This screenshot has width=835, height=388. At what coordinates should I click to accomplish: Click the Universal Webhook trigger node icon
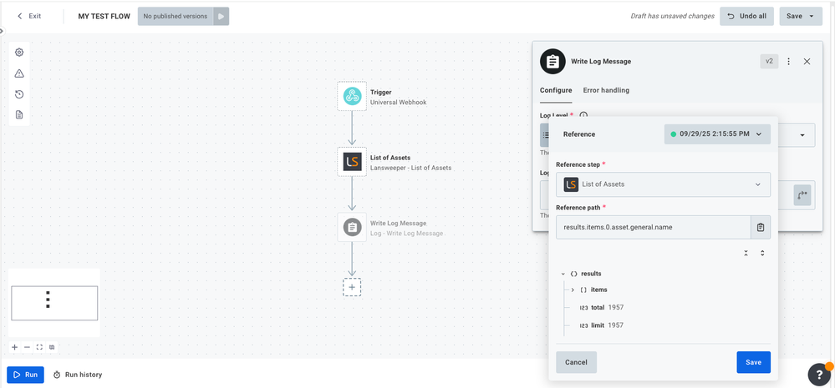352,96
